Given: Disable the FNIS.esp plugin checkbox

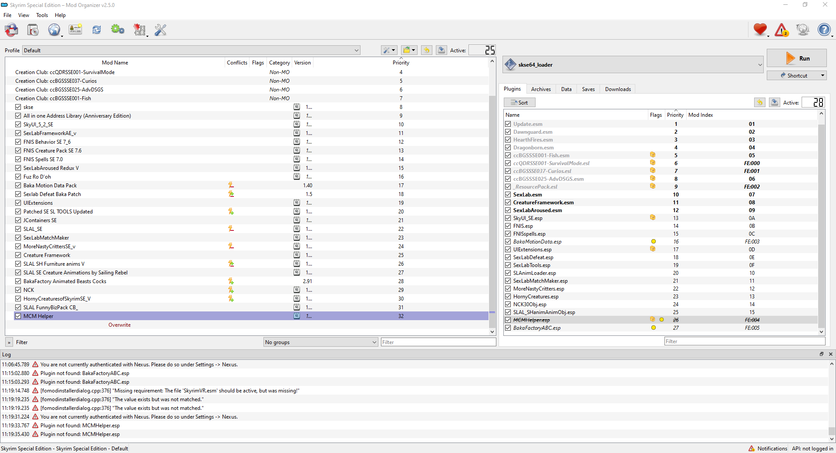Looking at the screenshot, I should click(508, 226).
